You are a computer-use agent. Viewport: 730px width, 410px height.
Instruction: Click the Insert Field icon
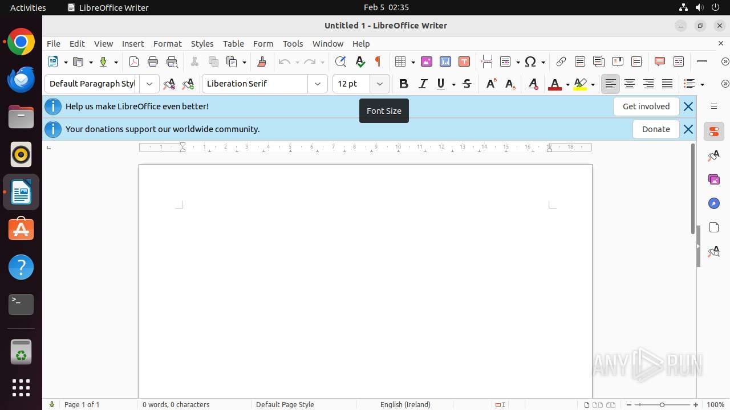pyautogui.click(x=505, y=62)
